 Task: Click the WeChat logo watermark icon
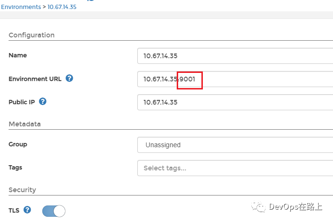(x=259, y=206)
